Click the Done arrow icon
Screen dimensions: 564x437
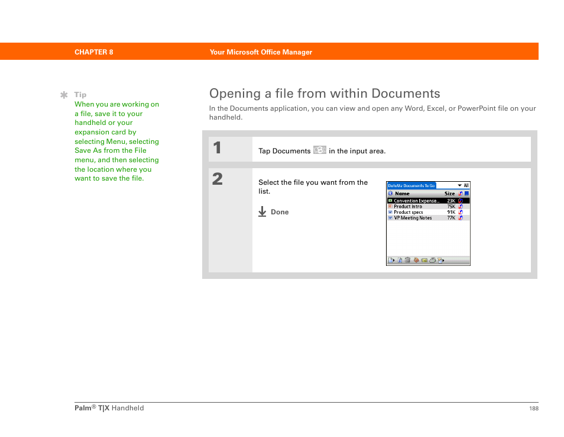coord(262,211)
